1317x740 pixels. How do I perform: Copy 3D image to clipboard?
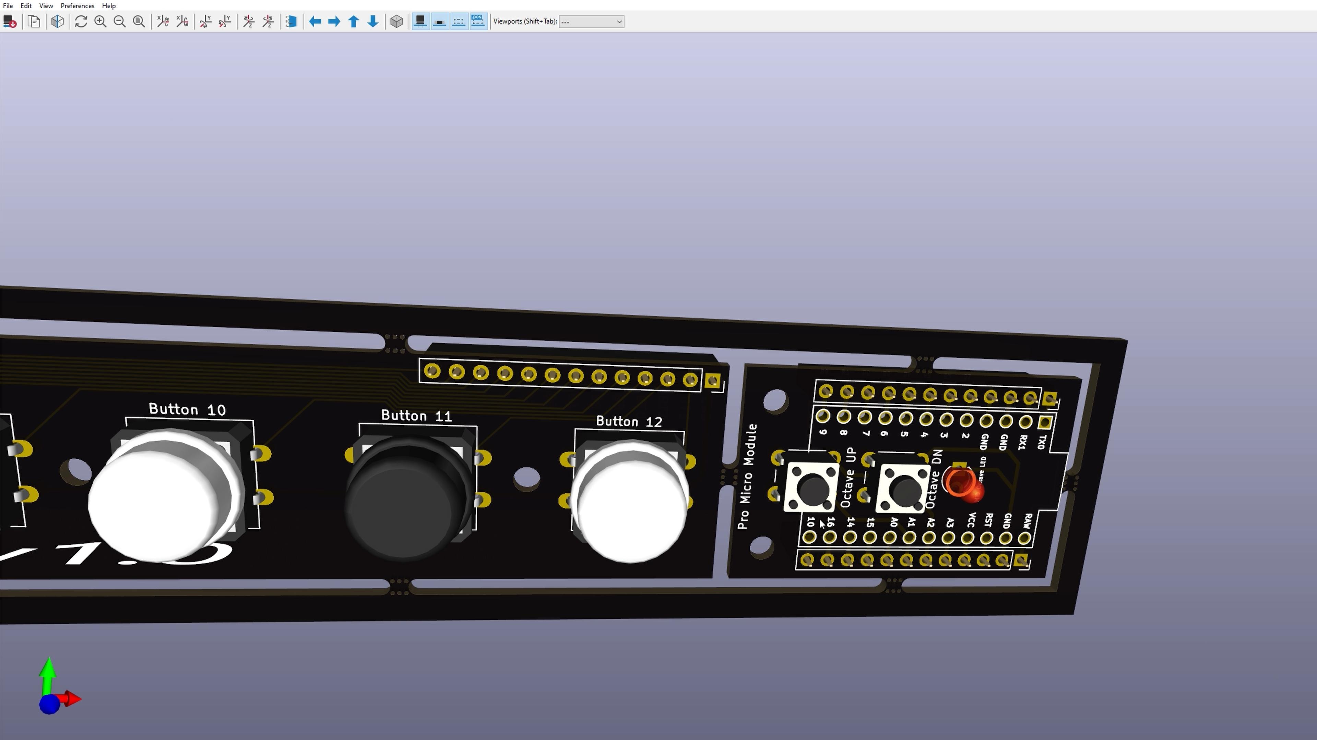[x=34, y=22]
